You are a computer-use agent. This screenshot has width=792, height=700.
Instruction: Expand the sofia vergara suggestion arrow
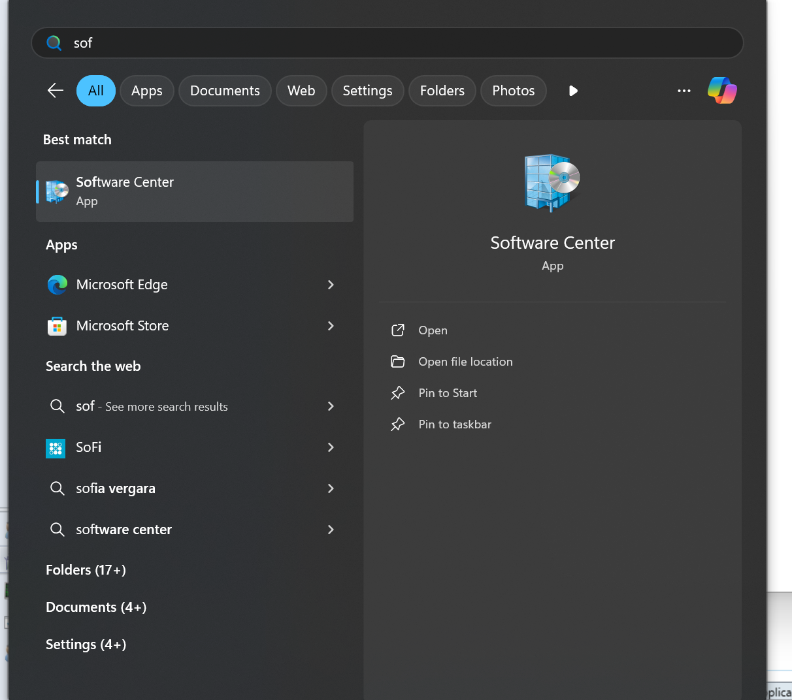pyautogui.click(x=331, y=488)
